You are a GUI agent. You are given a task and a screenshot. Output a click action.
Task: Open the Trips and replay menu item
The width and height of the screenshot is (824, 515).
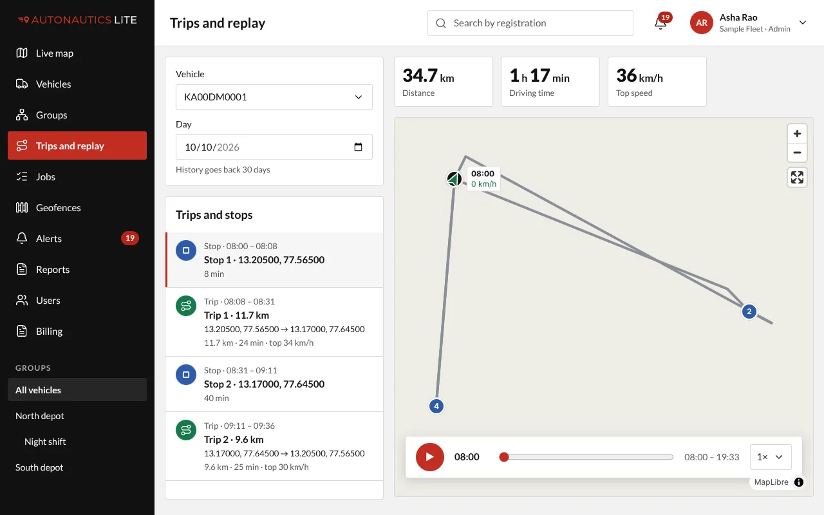pyautogui.click(x=77, y=146)
